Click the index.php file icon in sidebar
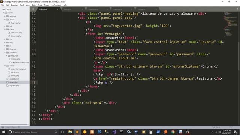 (7, 82)
